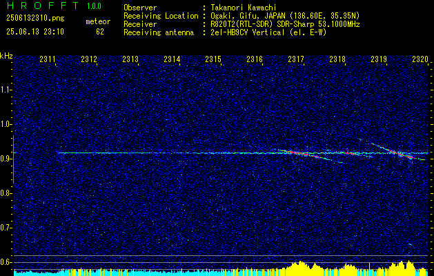Click the meteor label
This screenshot has width=434, height=276.
(98, 21)
